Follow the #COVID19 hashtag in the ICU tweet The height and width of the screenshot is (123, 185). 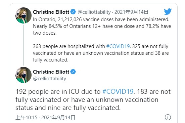(x=118, y=92)
